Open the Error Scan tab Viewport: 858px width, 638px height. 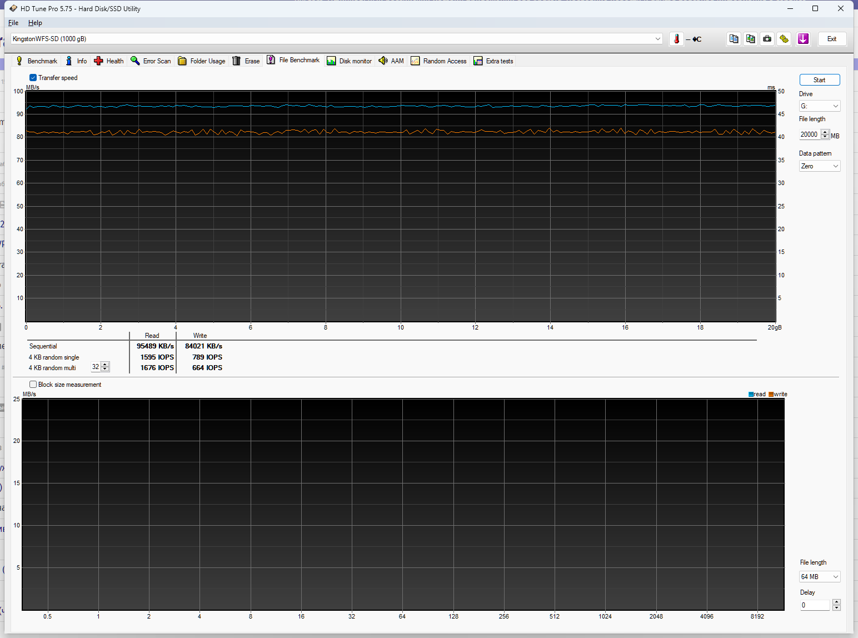click(151, 61)
